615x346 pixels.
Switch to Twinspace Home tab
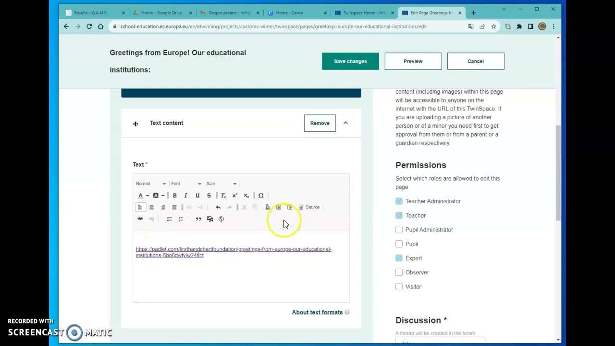(364, 12)
